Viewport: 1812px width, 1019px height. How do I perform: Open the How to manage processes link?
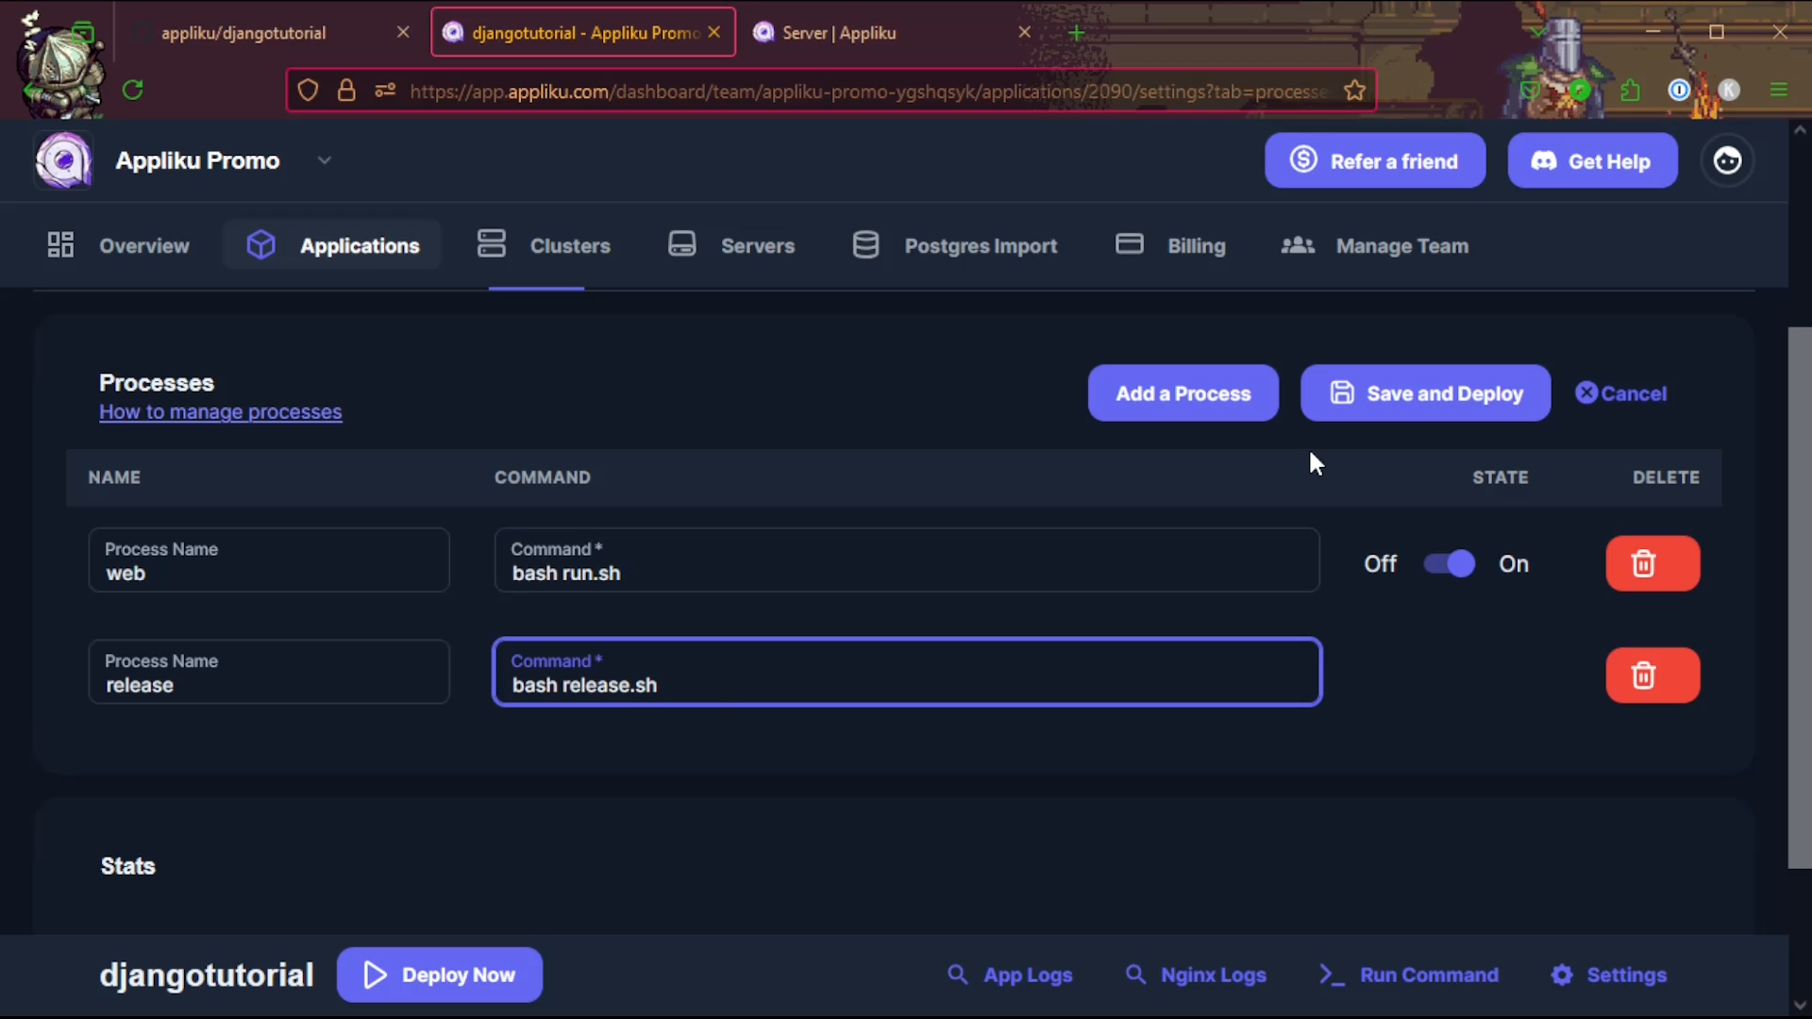pyautogui.click(x=220, y=412)
